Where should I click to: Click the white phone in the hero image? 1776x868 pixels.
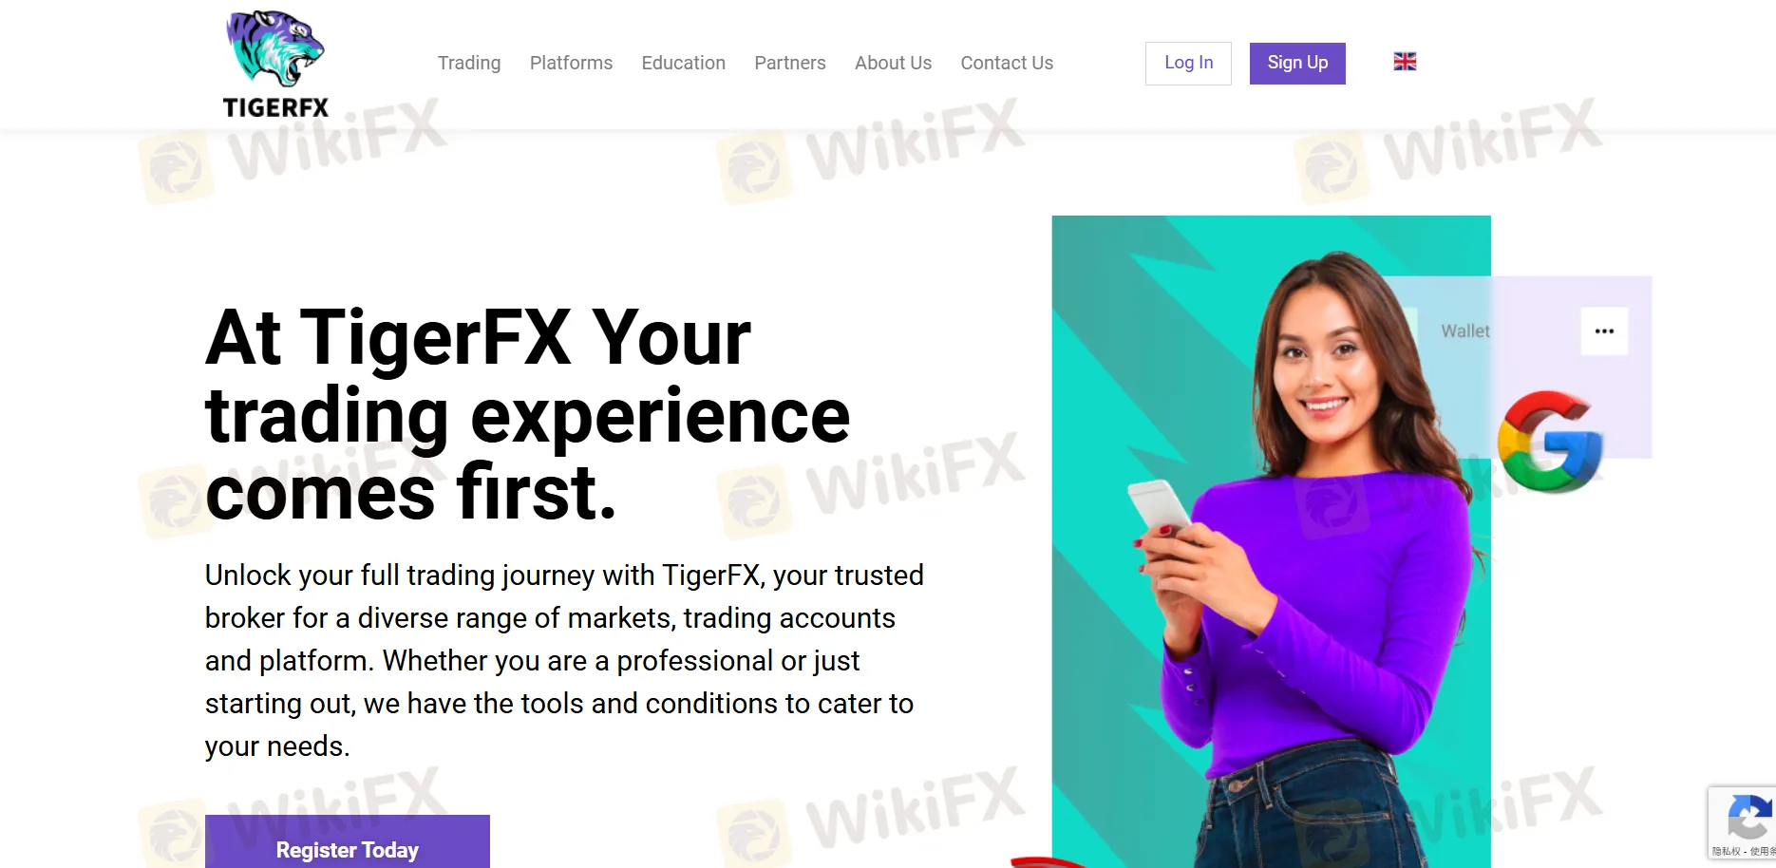point(1159,507)
